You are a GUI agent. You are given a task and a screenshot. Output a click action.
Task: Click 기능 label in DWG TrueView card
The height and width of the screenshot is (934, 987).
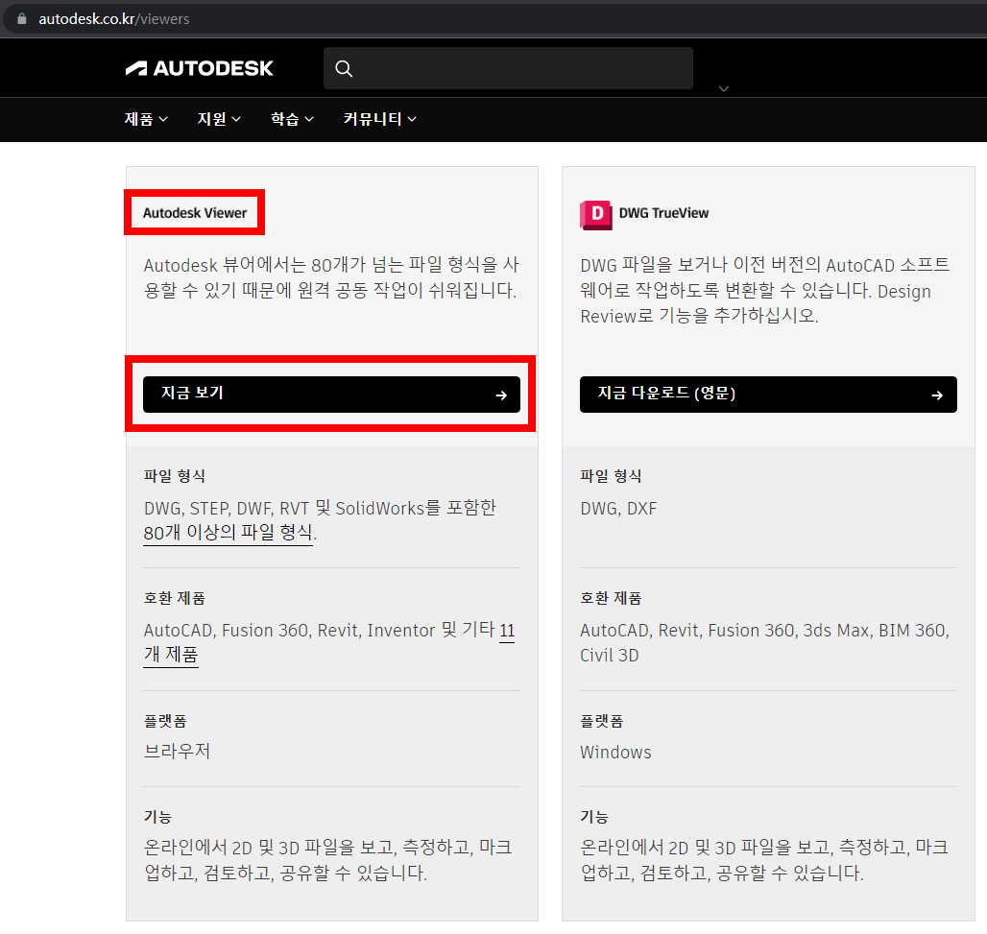[594, 816]
